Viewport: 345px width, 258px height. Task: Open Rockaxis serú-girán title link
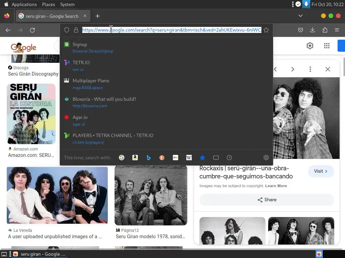point(246,172)
